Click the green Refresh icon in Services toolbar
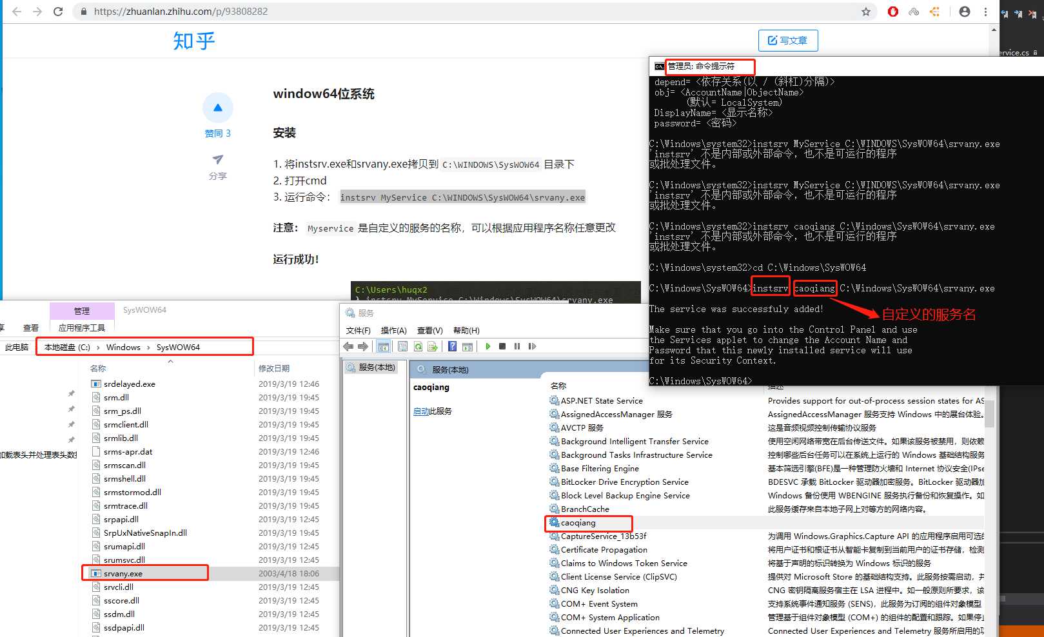 click(x=418, y=346)
